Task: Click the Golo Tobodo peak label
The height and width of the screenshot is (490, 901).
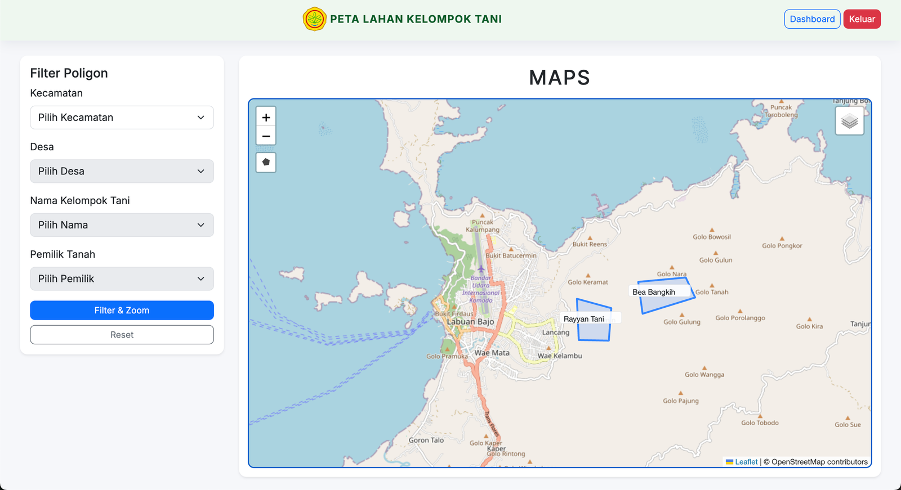Action: [760, 423]
